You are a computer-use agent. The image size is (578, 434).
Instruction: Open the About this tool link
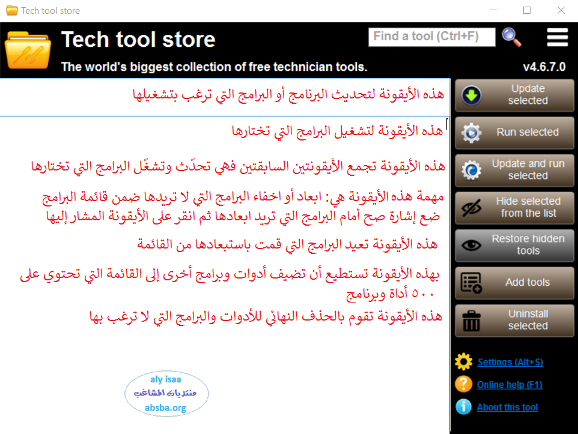tap(507, 407)
